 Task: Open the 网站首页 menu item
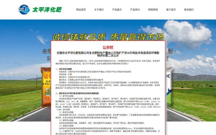click(81, 10)
